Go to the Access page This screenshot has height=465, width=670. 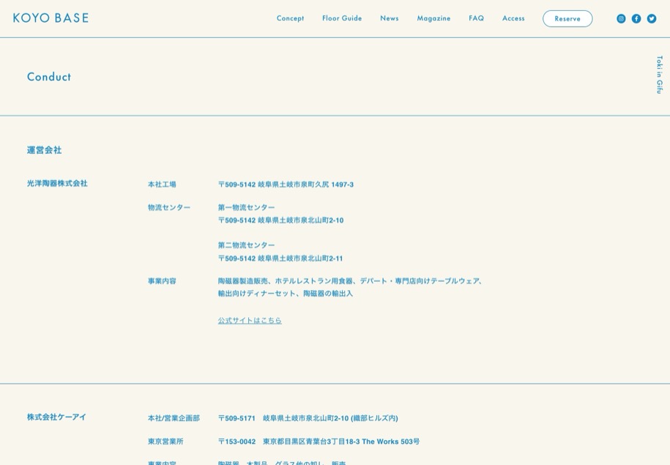point(513,18)
